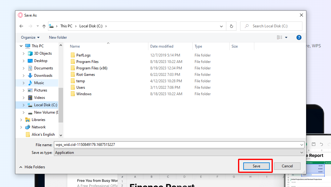Viewport: 331px width, 187px height.
Task: Open the Organize dropdown menu
Action: click(30, 37)
